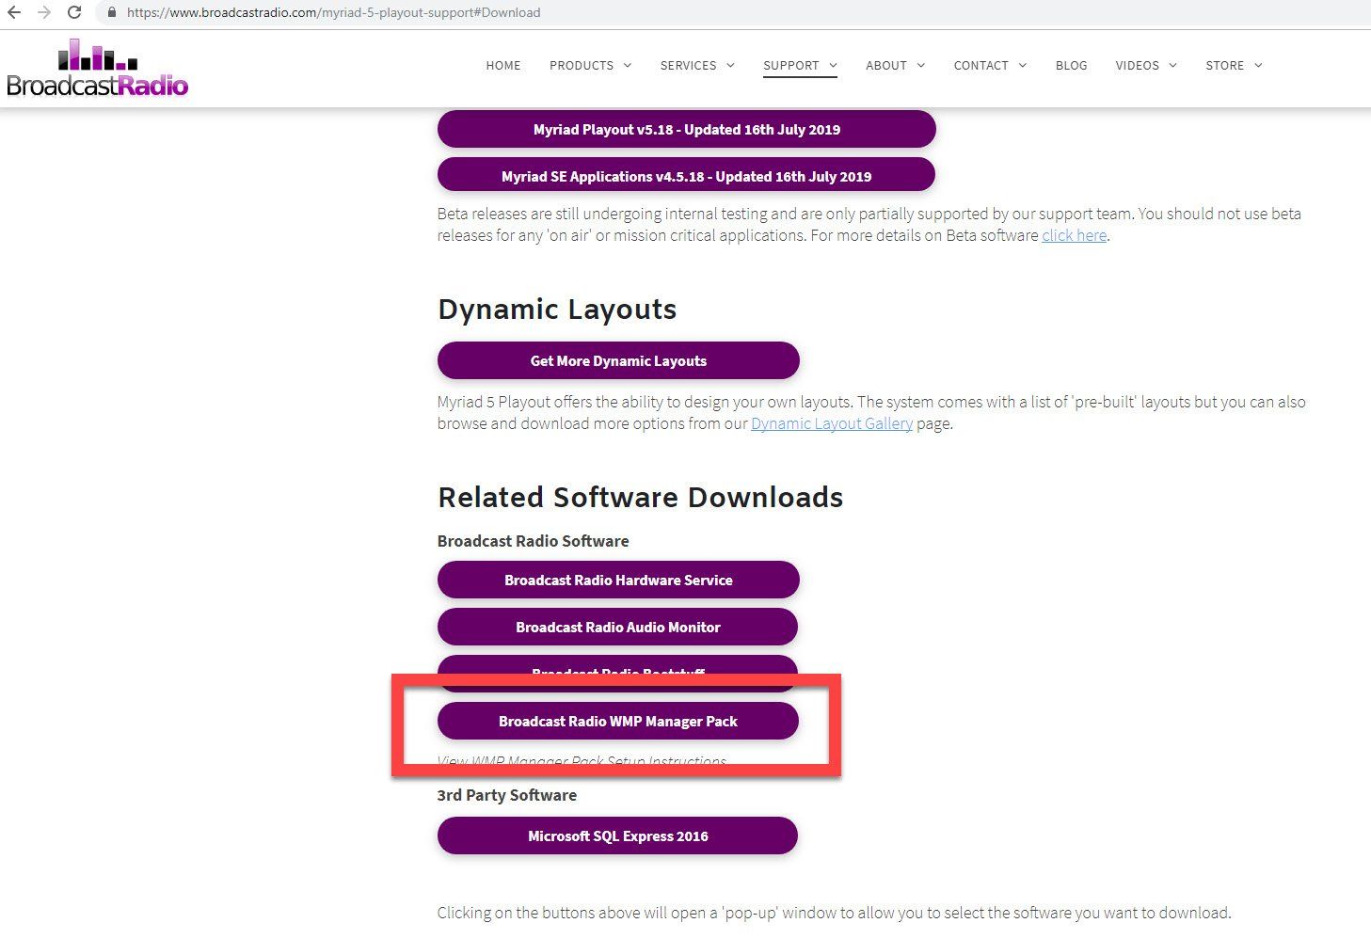Open the SERVICES menu
This screenshot has height=939, width=1371.
point(688,65)
